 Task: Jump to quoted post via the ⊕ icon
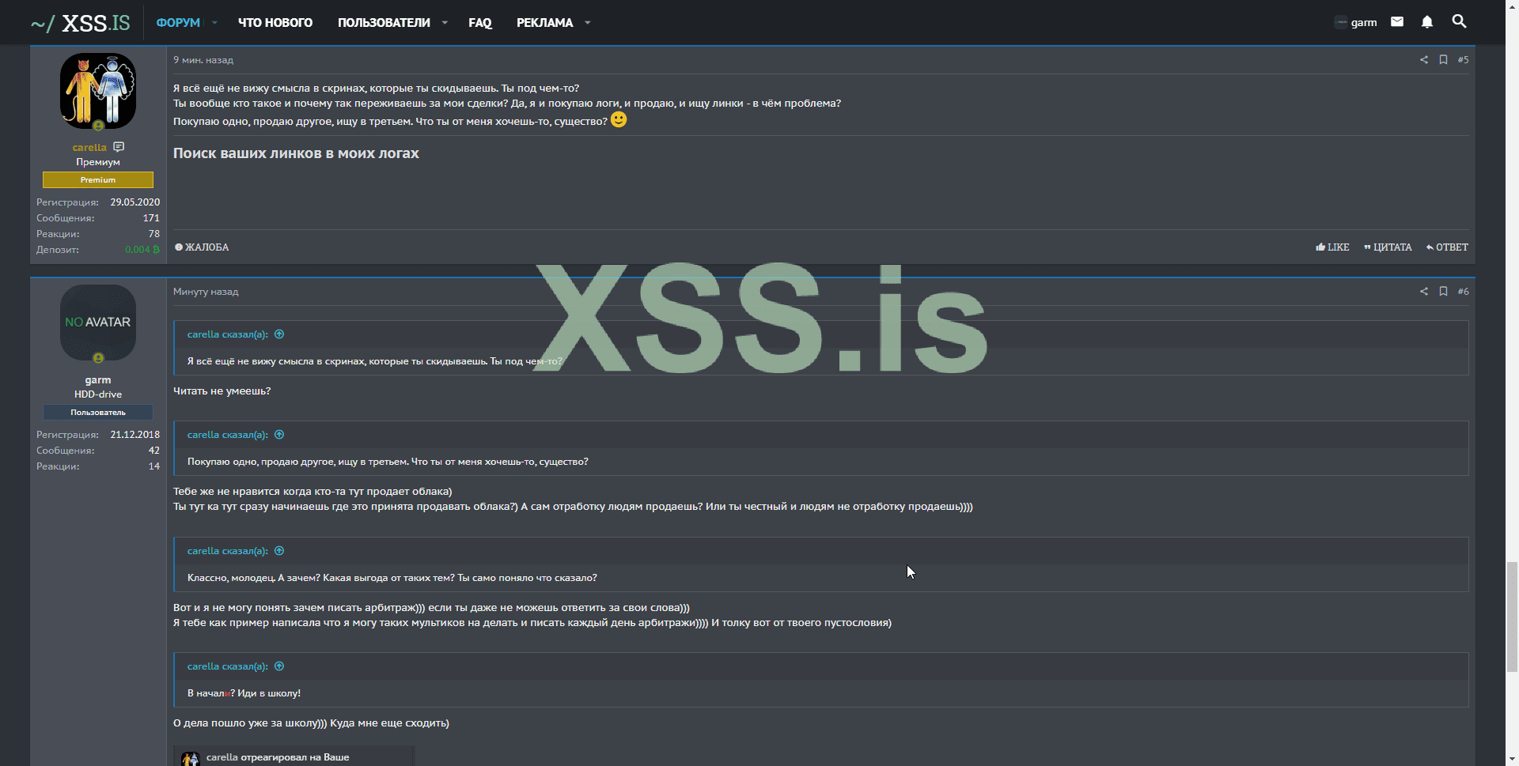pyautogui.click(x=279, y=334)
